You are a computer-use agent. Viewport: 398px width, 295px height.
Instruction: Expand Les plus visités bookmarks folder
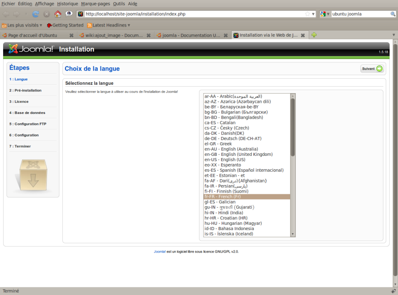pos(22,25)
